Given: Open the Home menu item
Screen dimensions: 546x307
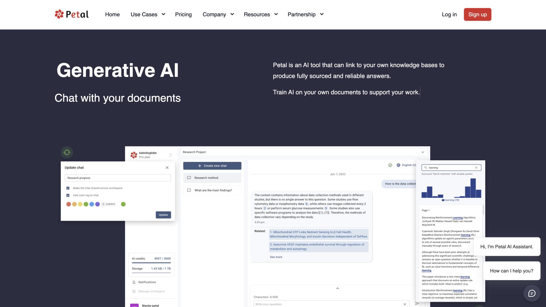Looking at the screenshot, I should pos(112,14).
